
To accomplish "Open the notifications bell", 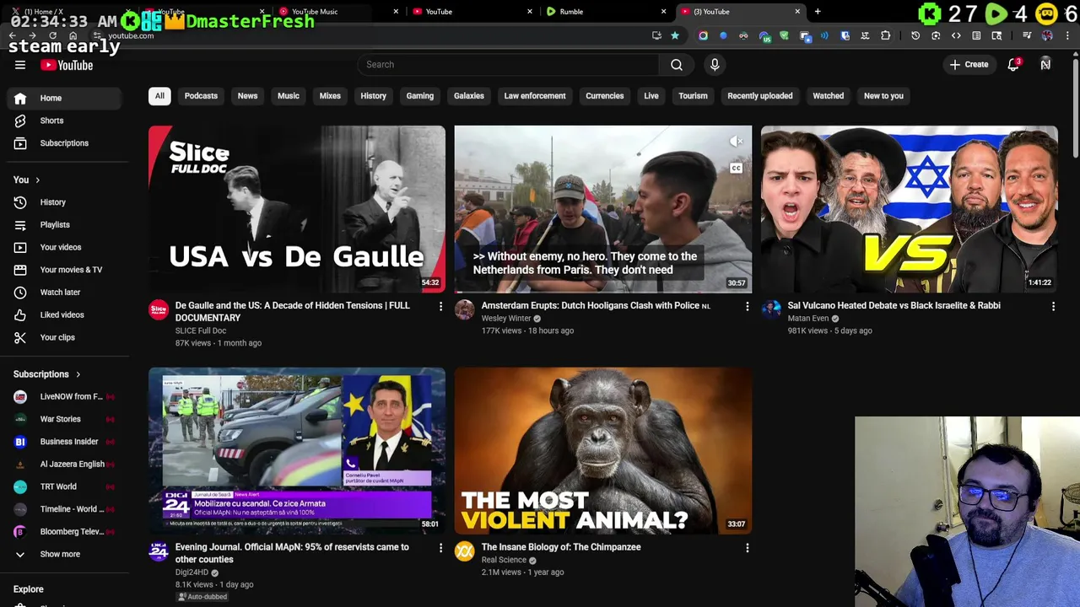I will coord(1013,65).
